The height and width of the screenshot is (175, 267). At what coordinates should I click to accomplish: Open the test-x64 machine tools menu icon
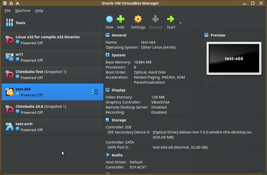click(x=95, y=92)
